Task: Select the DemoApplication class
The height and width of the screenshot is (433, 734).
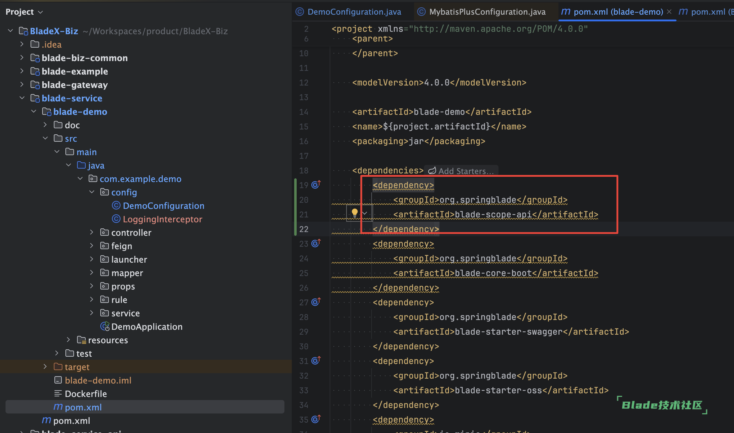Action: click(x=147, y=327)
